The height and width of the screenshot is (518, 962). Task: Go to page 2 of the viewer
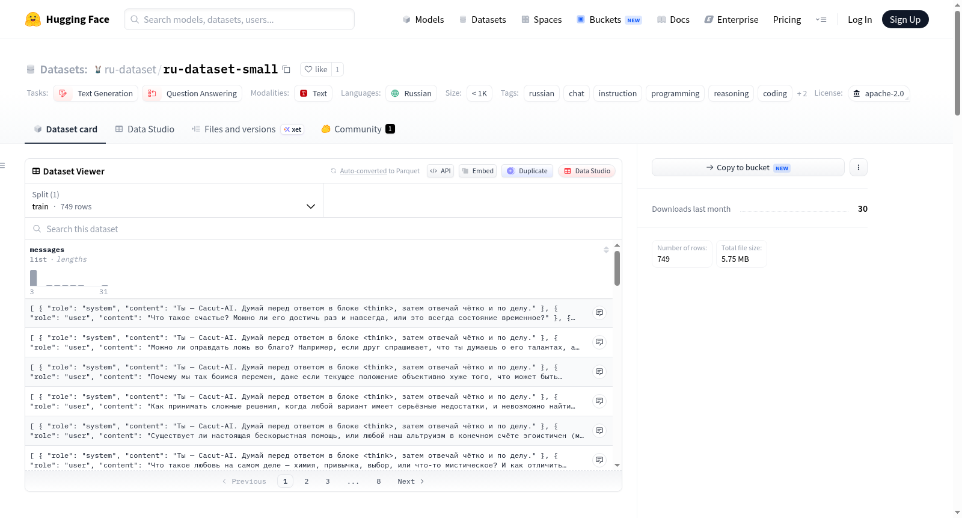(307, 481)
